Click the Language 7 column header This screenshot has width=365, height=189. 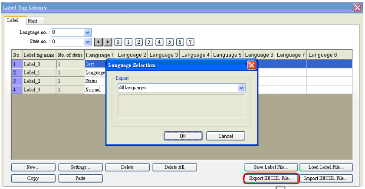coord(291,55)
